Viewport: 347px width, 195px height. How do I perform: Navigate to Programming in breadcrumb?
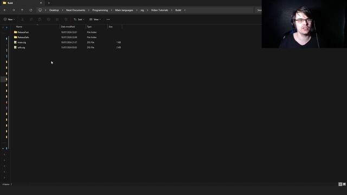100,10
